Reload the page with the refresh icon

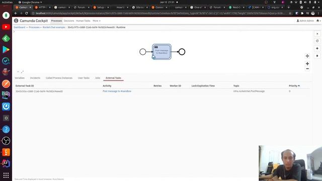tap(27, 13)
